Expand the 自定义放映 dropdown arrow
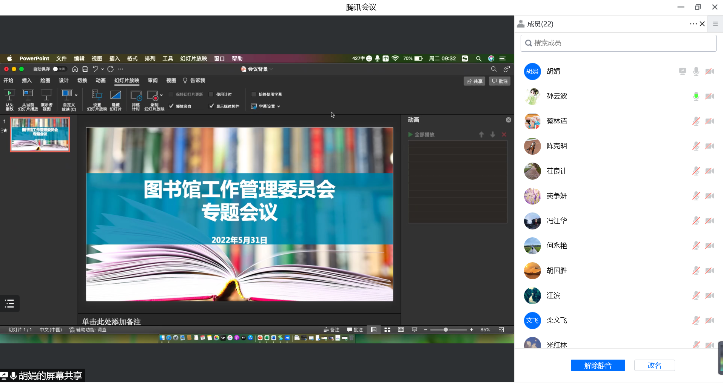The image size is (723, 383). pos(76,95)
